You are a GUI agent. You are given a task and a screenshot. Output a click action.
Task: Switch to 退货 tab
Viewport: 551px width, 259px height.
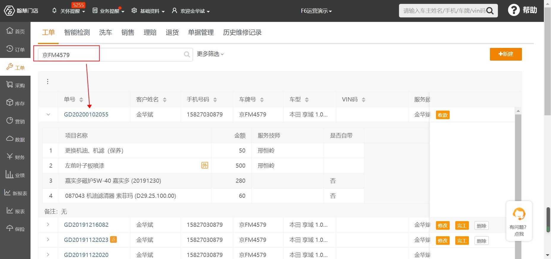click(172, 33)
